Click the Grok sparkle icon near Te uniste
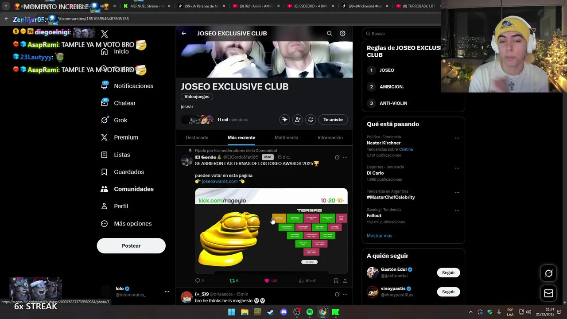The height and width of the screenshot is (319, 567). click(x=284, y=120)
